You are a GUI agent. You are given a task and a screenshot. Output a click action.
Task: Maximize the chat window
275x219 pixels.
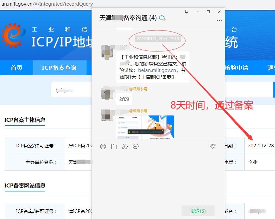click(208, 12)
